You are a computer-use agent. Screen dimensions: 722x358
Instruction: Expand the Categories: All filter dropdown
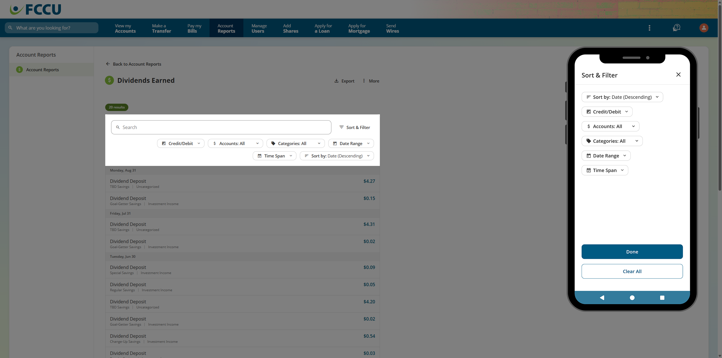tap(296, 143)
